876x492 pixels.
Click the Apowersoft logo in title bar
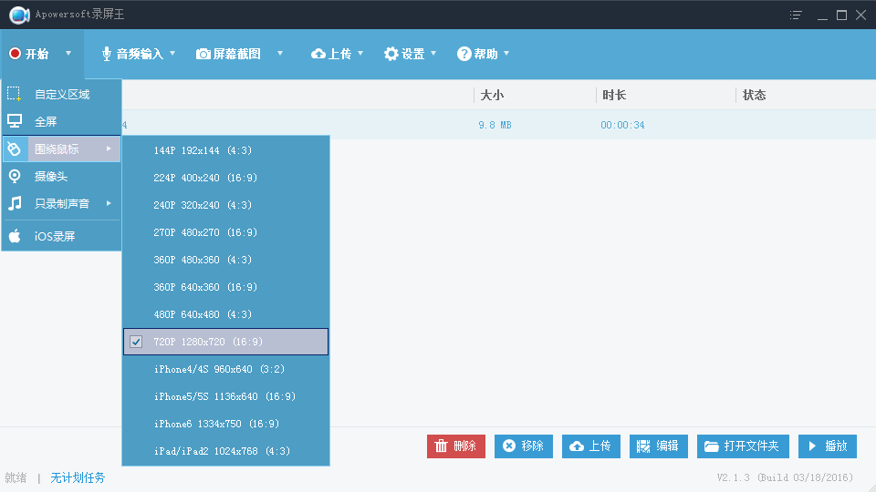tap(19, 15)
